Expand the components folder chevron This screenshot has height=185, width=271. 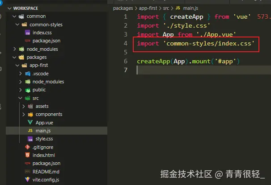pos(24,115)
